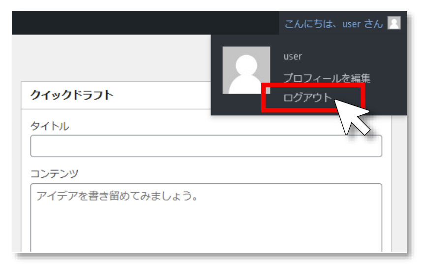Click the word user in the top greeting
Viewport: 422px width, 273px height.
(x=351, y=24)
